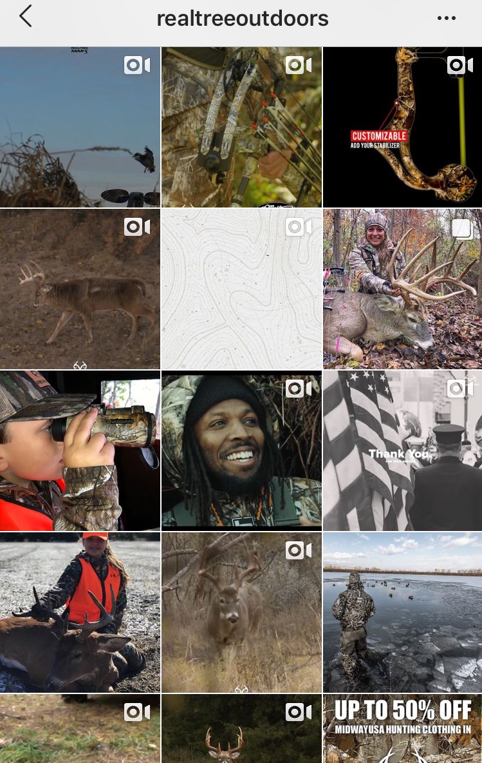Tap video icon on walking buck post
The width and height of the screenshot is (482, 763).
click(137, 227)
